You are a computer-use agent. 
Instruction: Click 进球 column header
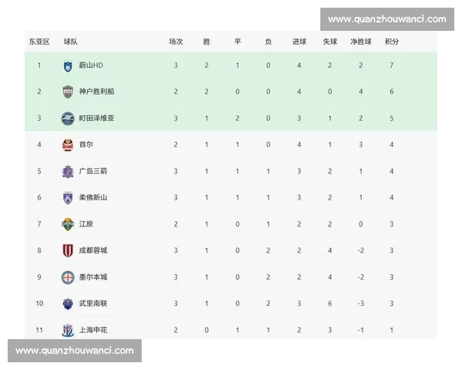click(x=299, y=41)
